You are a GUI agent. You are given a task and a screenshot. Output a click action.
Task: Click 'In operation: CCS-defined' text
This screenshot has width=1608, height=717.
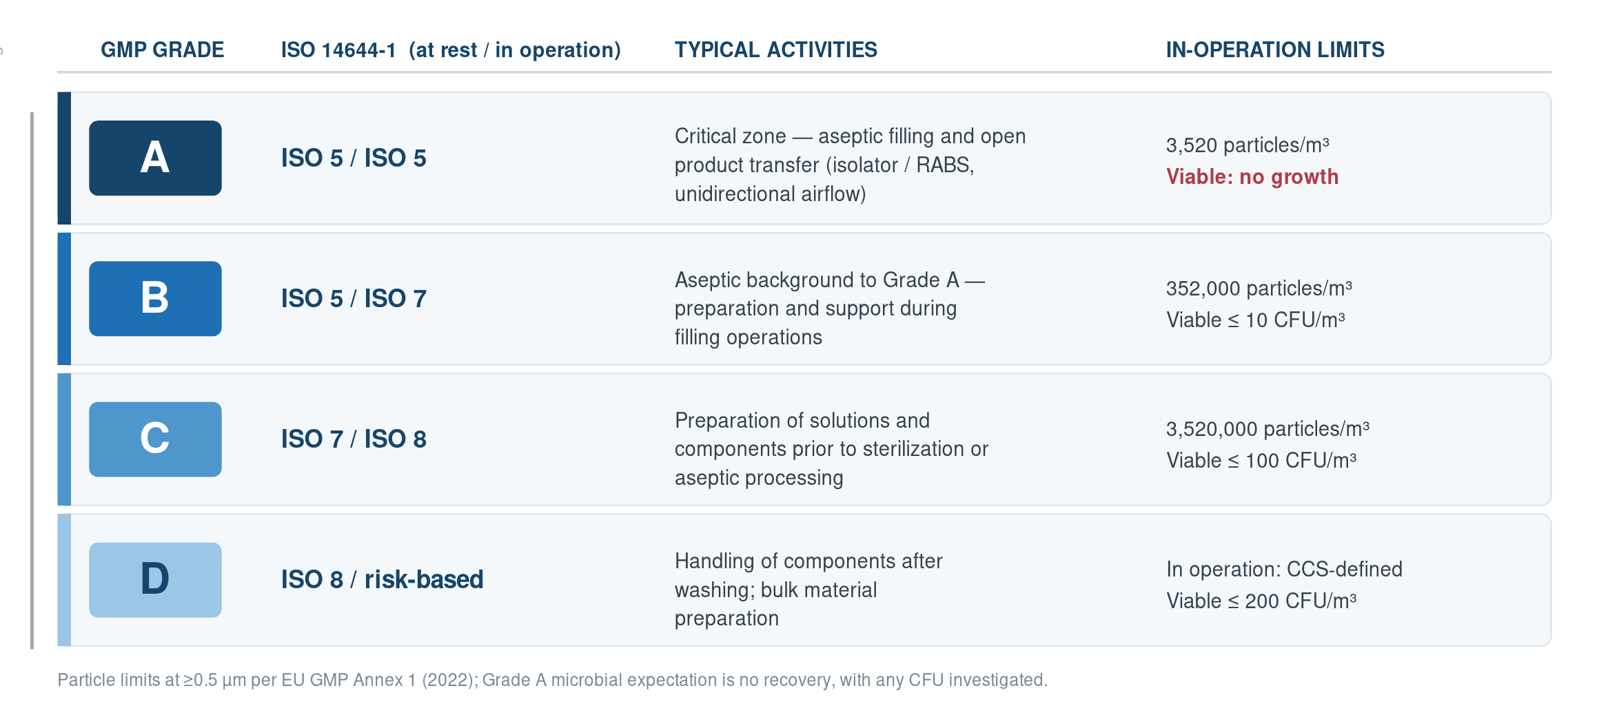(1284, 569)
